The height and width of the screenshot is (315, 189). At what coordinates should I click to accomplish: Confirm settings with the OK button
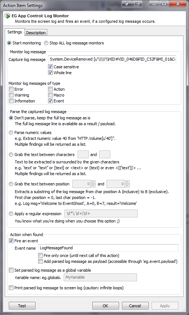[105, 306]
